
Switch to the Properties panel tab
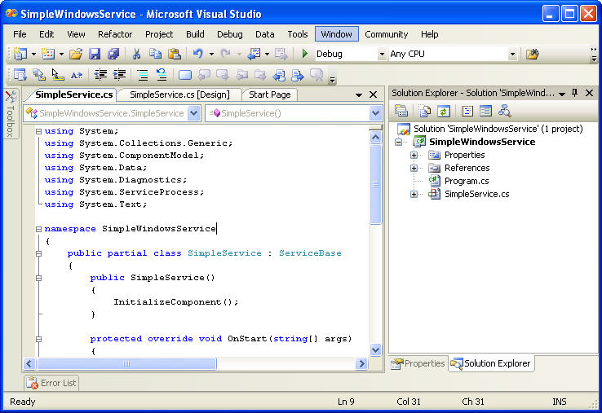point(418,363)
